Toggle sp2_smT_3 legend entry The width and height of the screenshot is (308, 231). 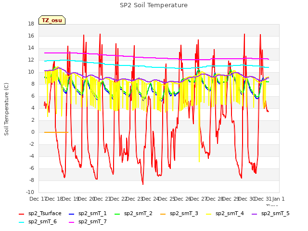179,214
